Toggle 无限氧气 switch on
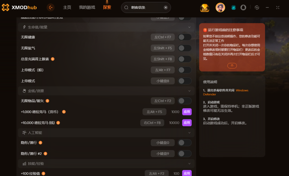The width and height of the screenshot is (289, 176). point(185,48)
